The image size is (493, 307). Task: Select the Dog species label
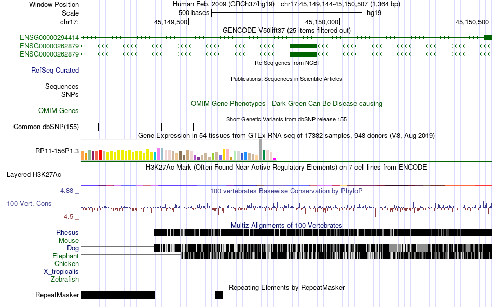click(73, 248)
